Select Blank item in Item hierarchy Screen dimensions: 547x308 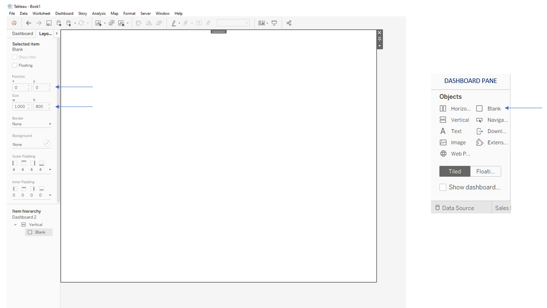[39, 232]
